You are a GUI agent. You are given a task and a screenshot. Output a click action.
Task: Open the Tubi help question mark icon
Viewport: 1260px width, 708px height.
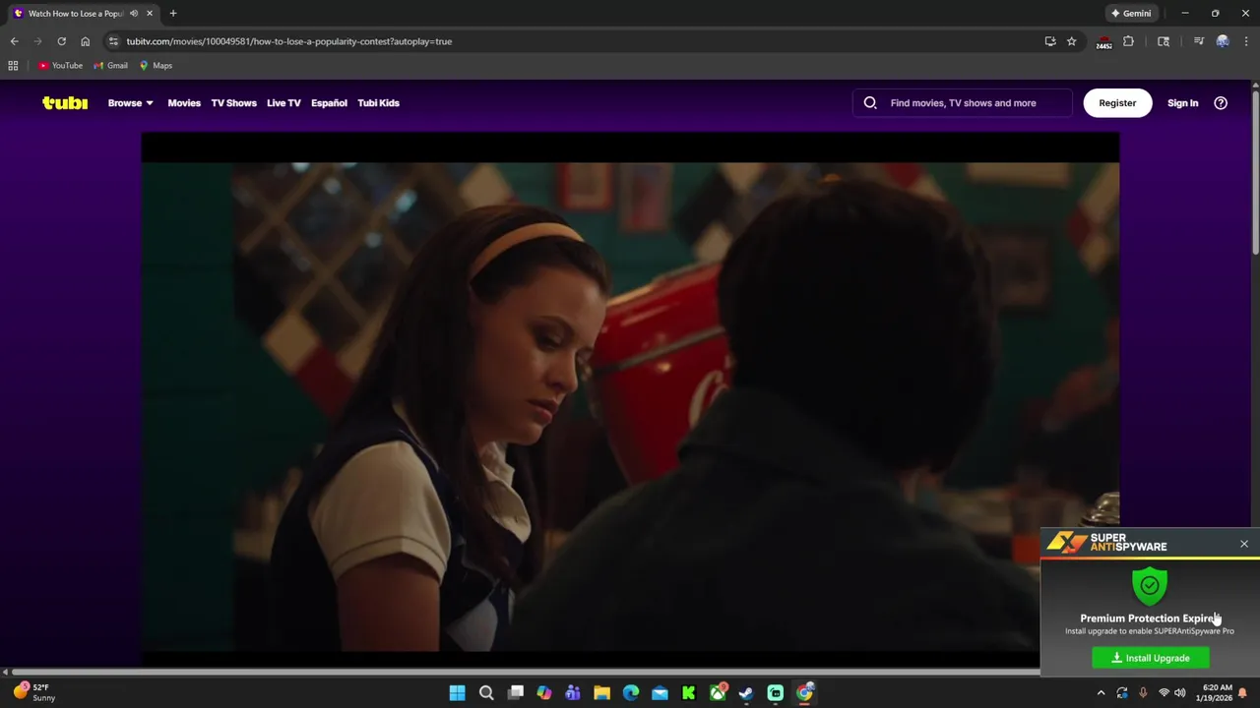(x=1221, y=102)
